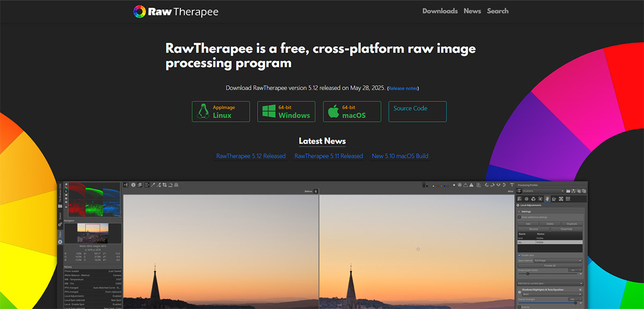Click the Source Code button
Image resolution: width=644 pixels, height=309 pixels.
tap(418, 112)
